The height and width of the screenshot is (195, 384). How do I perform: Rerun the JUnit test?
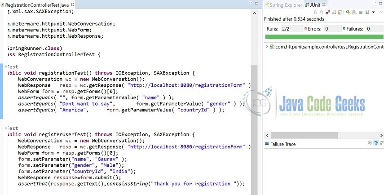[348, 12]
